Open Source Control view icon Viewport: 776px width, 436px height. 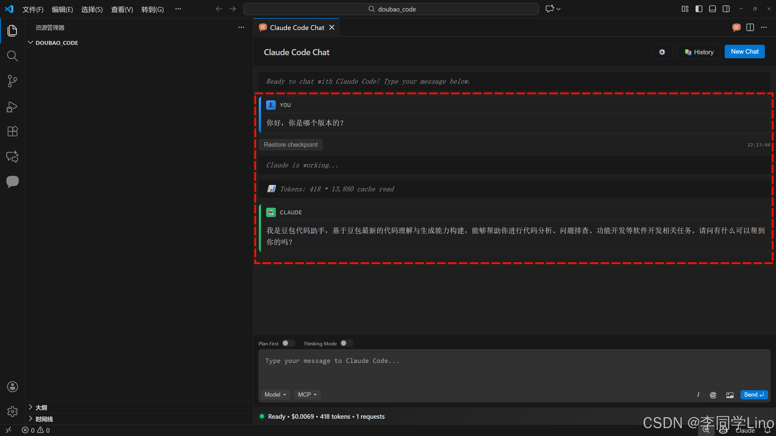tap(12, 81)
